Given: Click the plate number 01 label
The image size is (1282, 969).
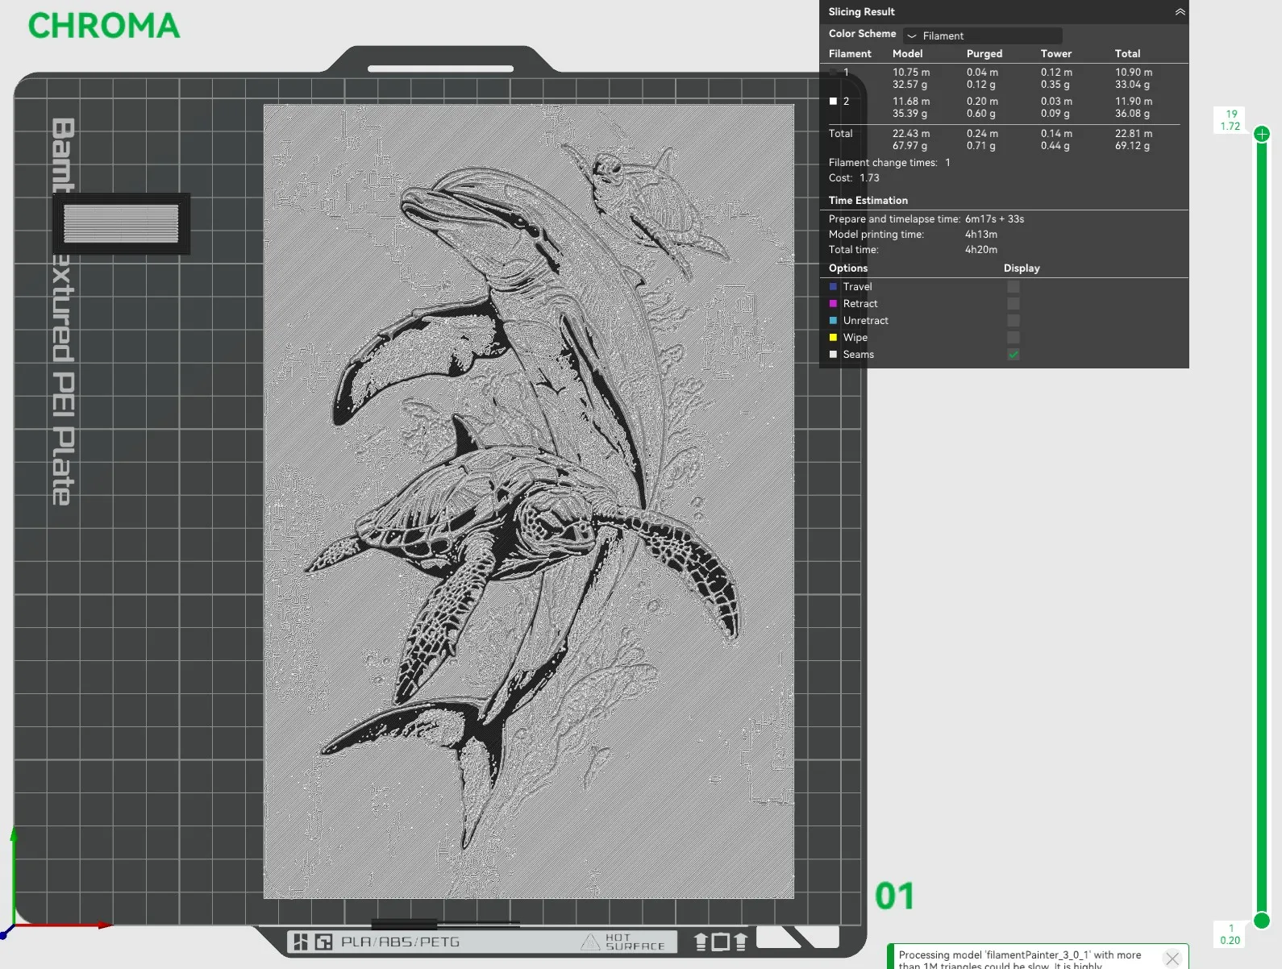Looking at the screenshot, I should [895, 896].
